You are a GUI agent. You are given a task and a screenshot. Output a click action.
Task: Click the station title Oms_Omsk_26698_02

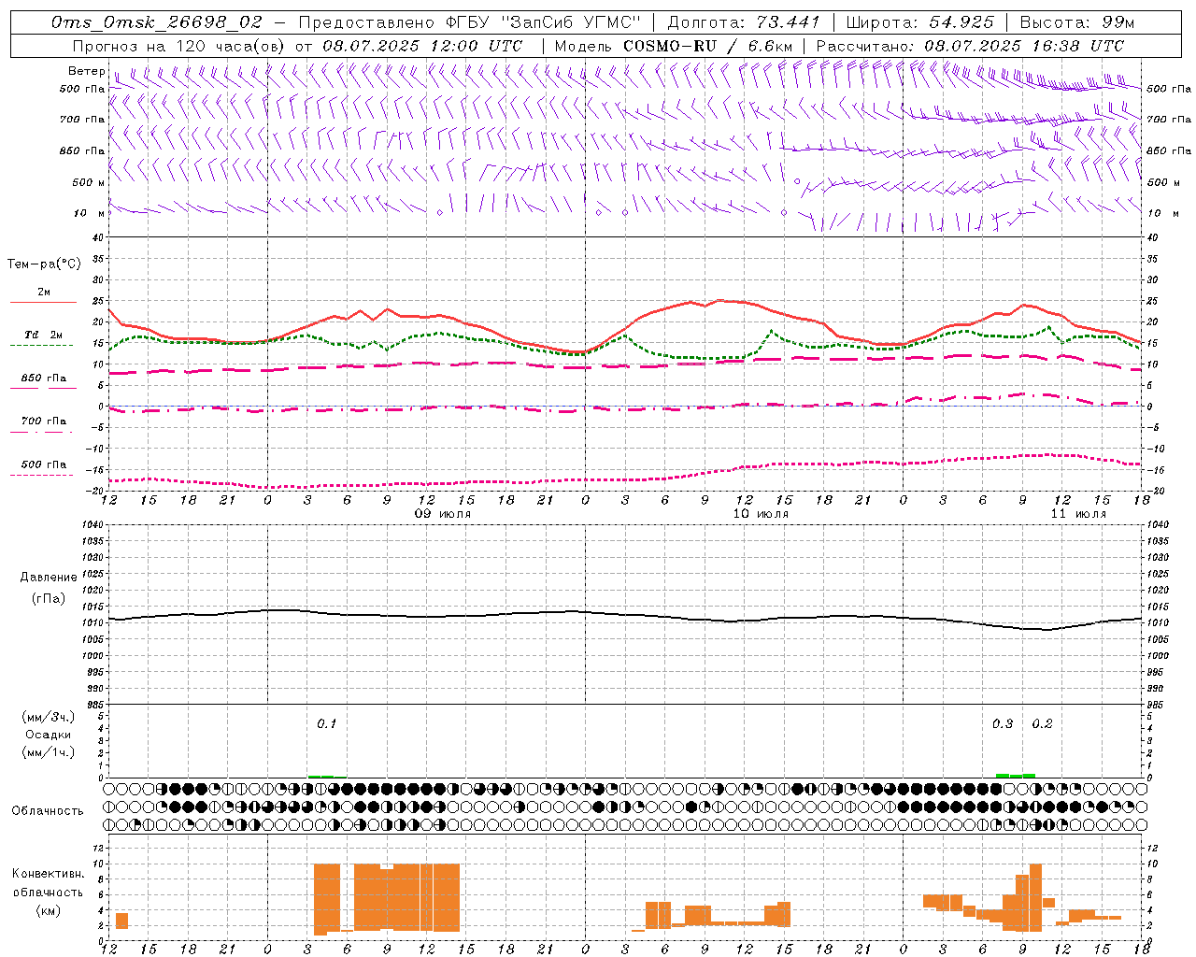[157, 22]
